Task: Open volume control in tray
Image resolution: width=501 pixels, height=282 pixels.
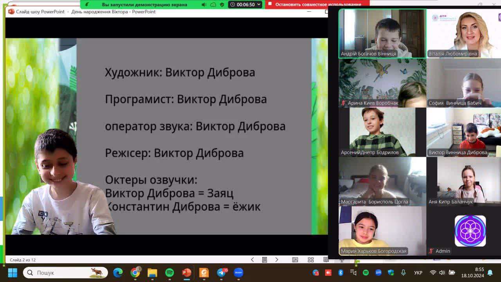Action: tap(442, 273)
